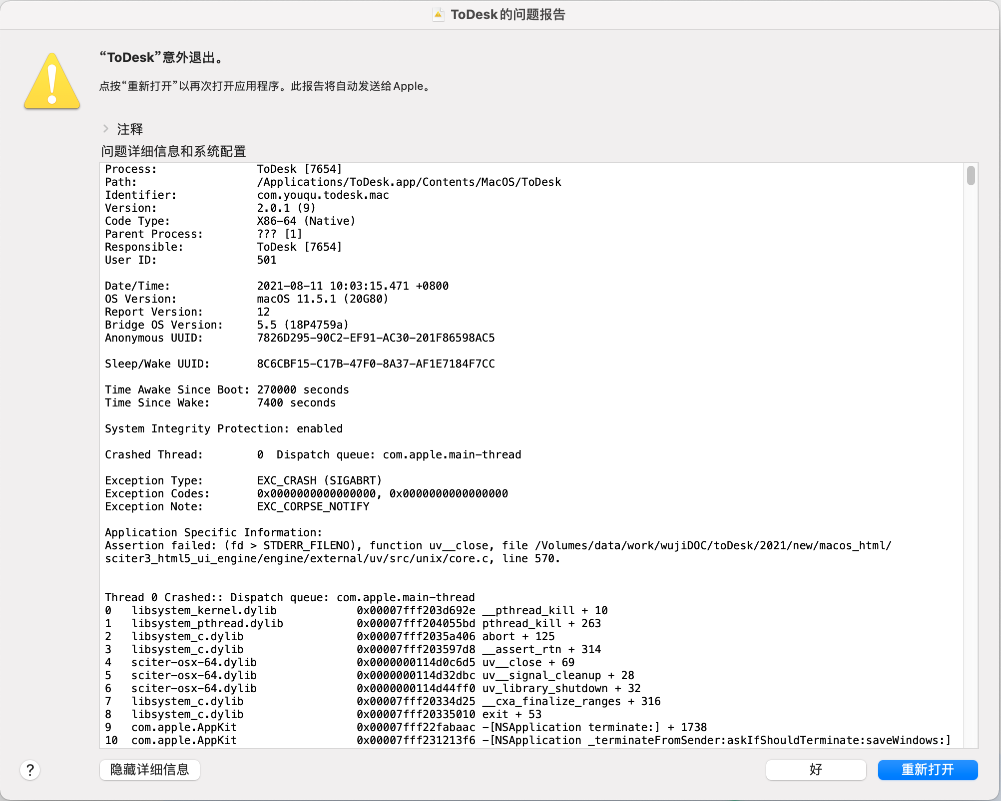Click the Thread 0 Crashed header line

[x=290, y=597]
